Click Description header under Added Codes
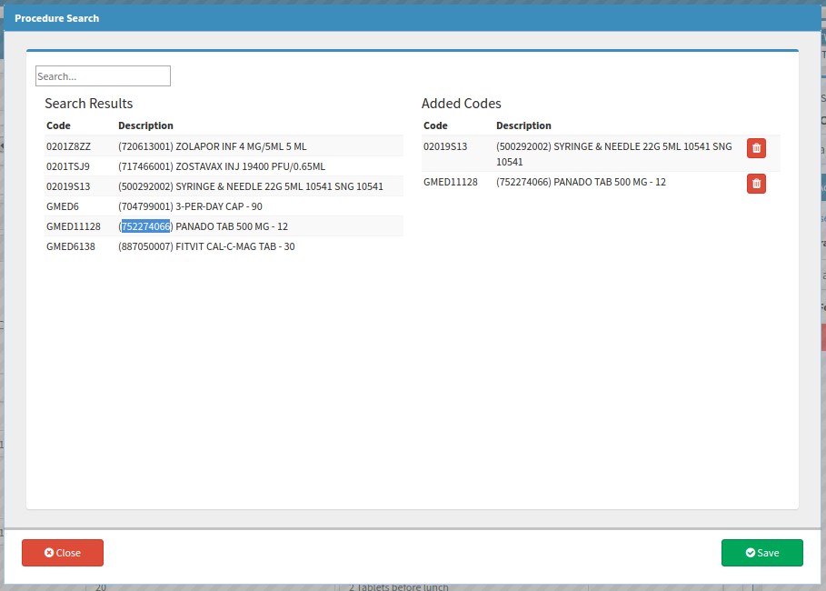Screen dimensions: 826x591 [x=523, y=125]
